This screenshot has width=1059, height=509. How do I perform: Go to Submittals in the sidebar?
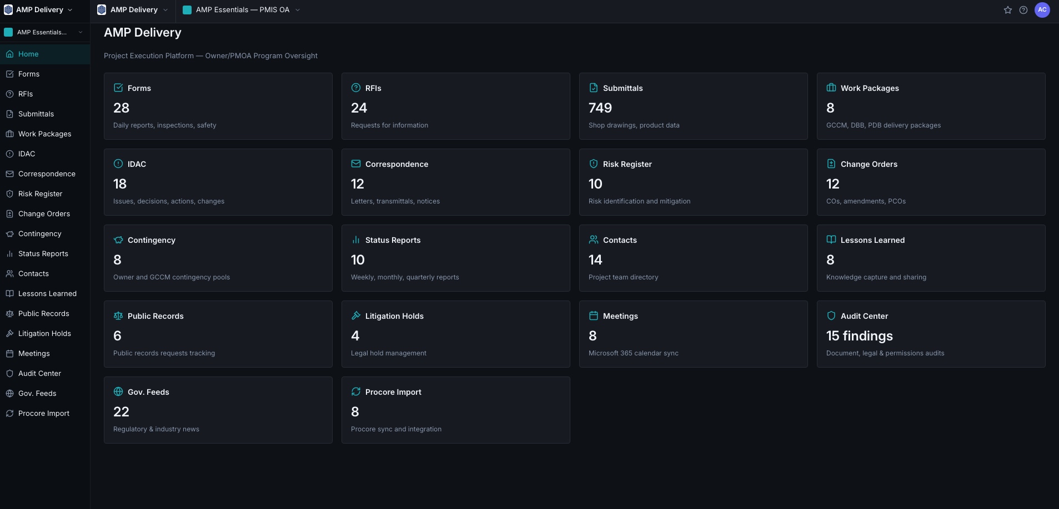[45, 114]
